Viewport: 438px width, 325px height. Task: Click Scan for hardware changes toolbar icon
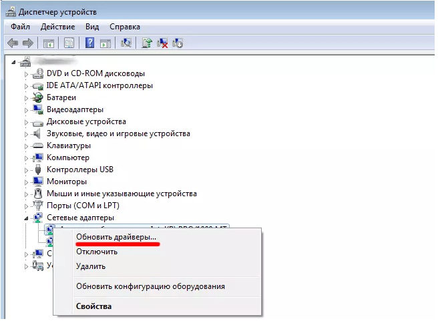pos(126,43)
